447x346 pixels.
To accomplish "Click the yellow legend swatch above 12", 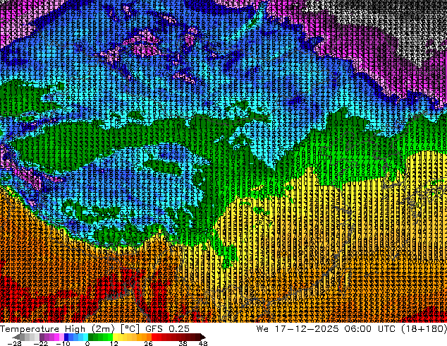I will pyautogui.click(x=115, y=337).
